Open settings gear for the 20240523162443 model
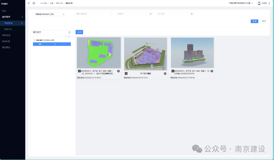 coord(212,71)
